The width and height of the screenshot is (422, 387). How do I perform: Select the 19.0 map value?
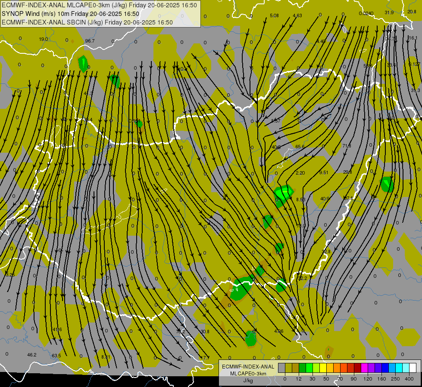[x=44, y=39]
